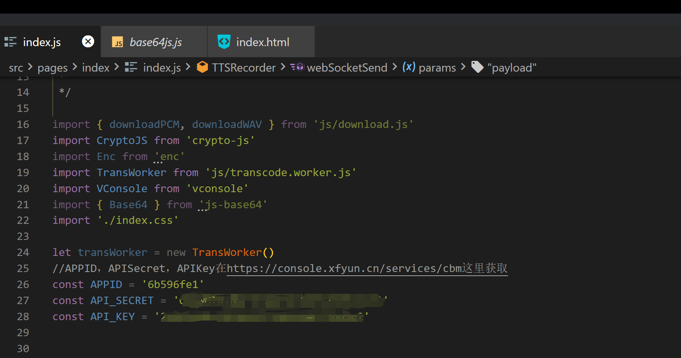681x358 pixels.
Task: Place cursor on the APPID value '6b596fe1'
Action: [x=173, y=284]
